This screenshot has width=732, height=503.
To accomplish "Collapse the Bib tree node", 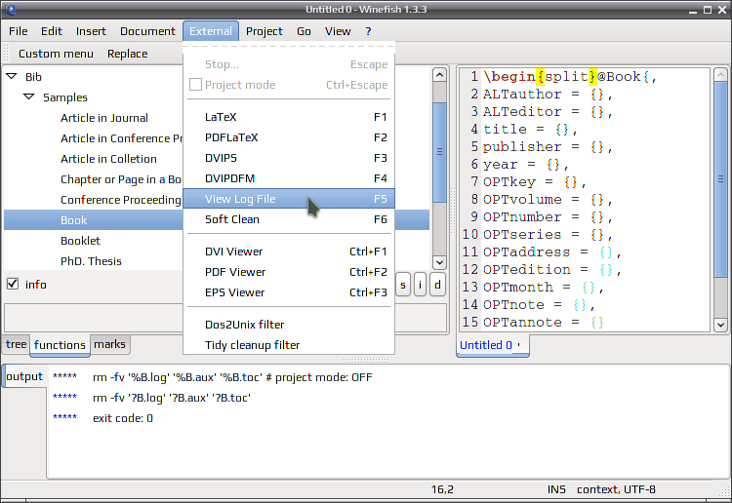I will pyautogui.click(x=12, y=76).
